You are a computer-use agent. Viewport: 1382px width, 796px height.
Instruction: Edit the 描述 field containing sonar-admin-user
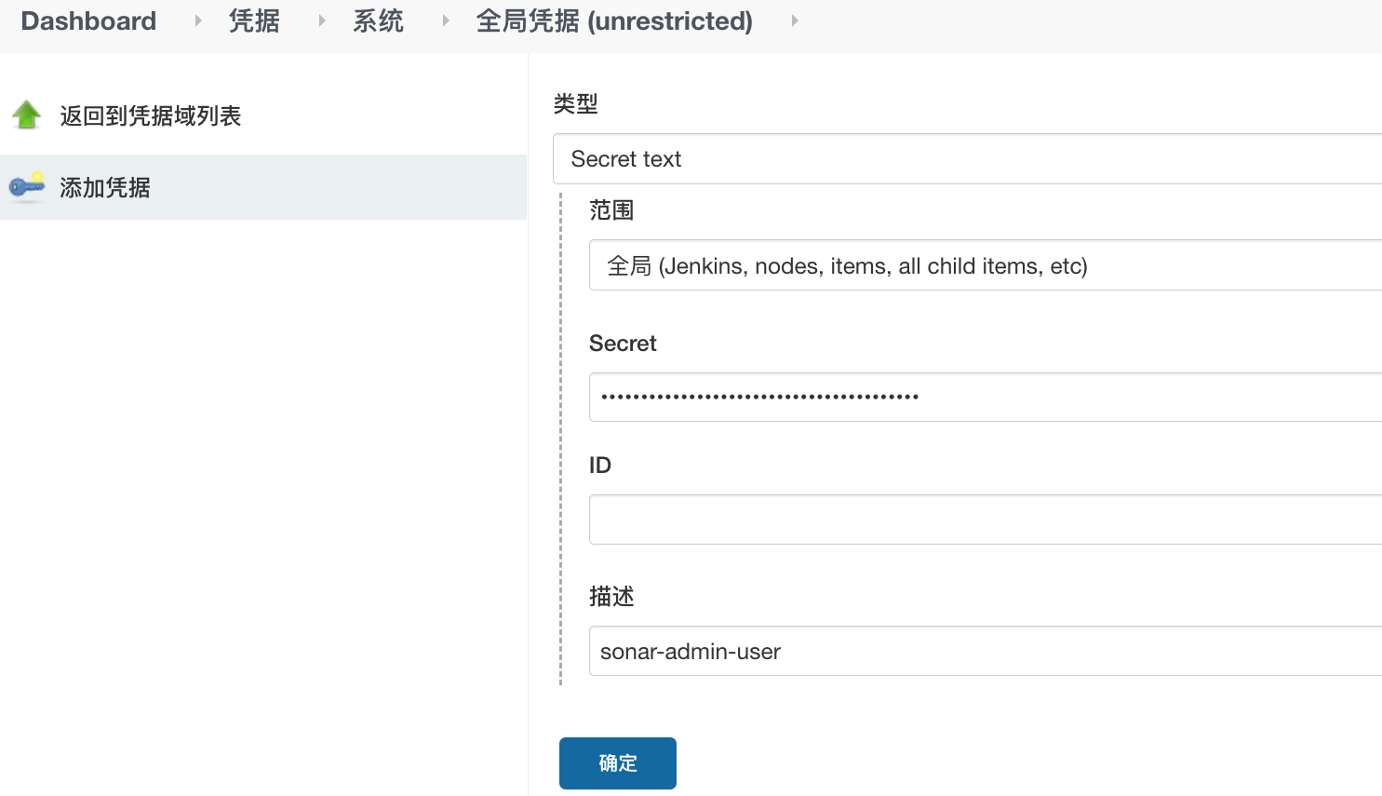(986, 651)
